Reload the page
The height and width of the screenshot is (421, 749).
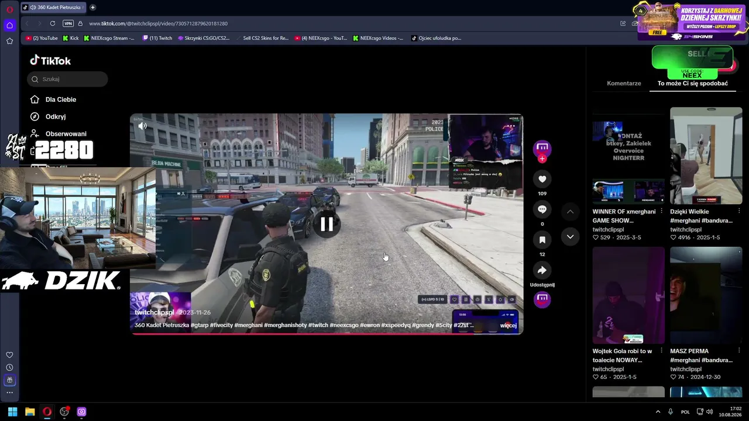click(53, 23)
